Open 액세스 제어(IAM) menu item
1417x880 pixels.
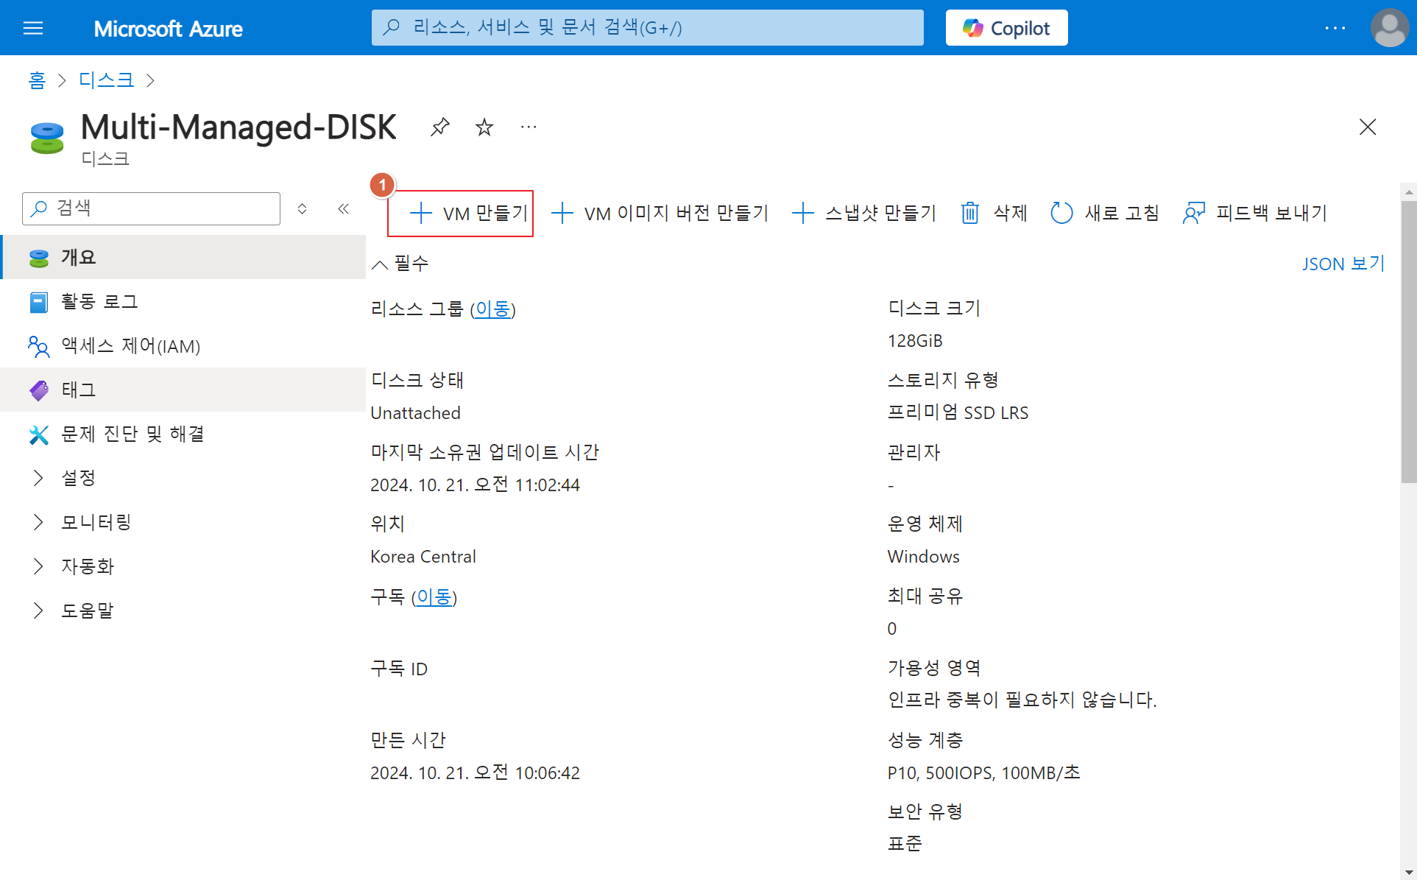pyautogui.click(x=130, y=346)
